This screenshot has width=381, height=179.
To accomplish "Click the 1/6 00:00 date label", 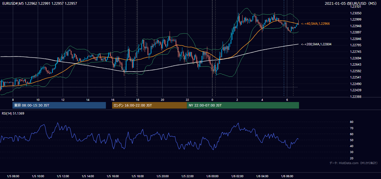I will [212, 176].
